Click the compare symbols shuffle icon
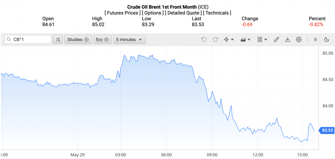Screen dimensions: 335x159 click(58, 40)
